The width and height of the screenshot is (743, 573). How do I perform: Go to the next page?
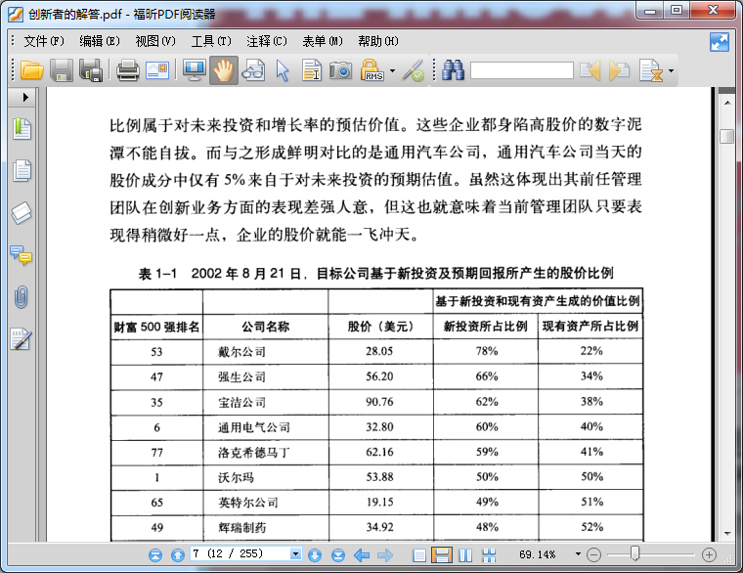coord(315,554)
